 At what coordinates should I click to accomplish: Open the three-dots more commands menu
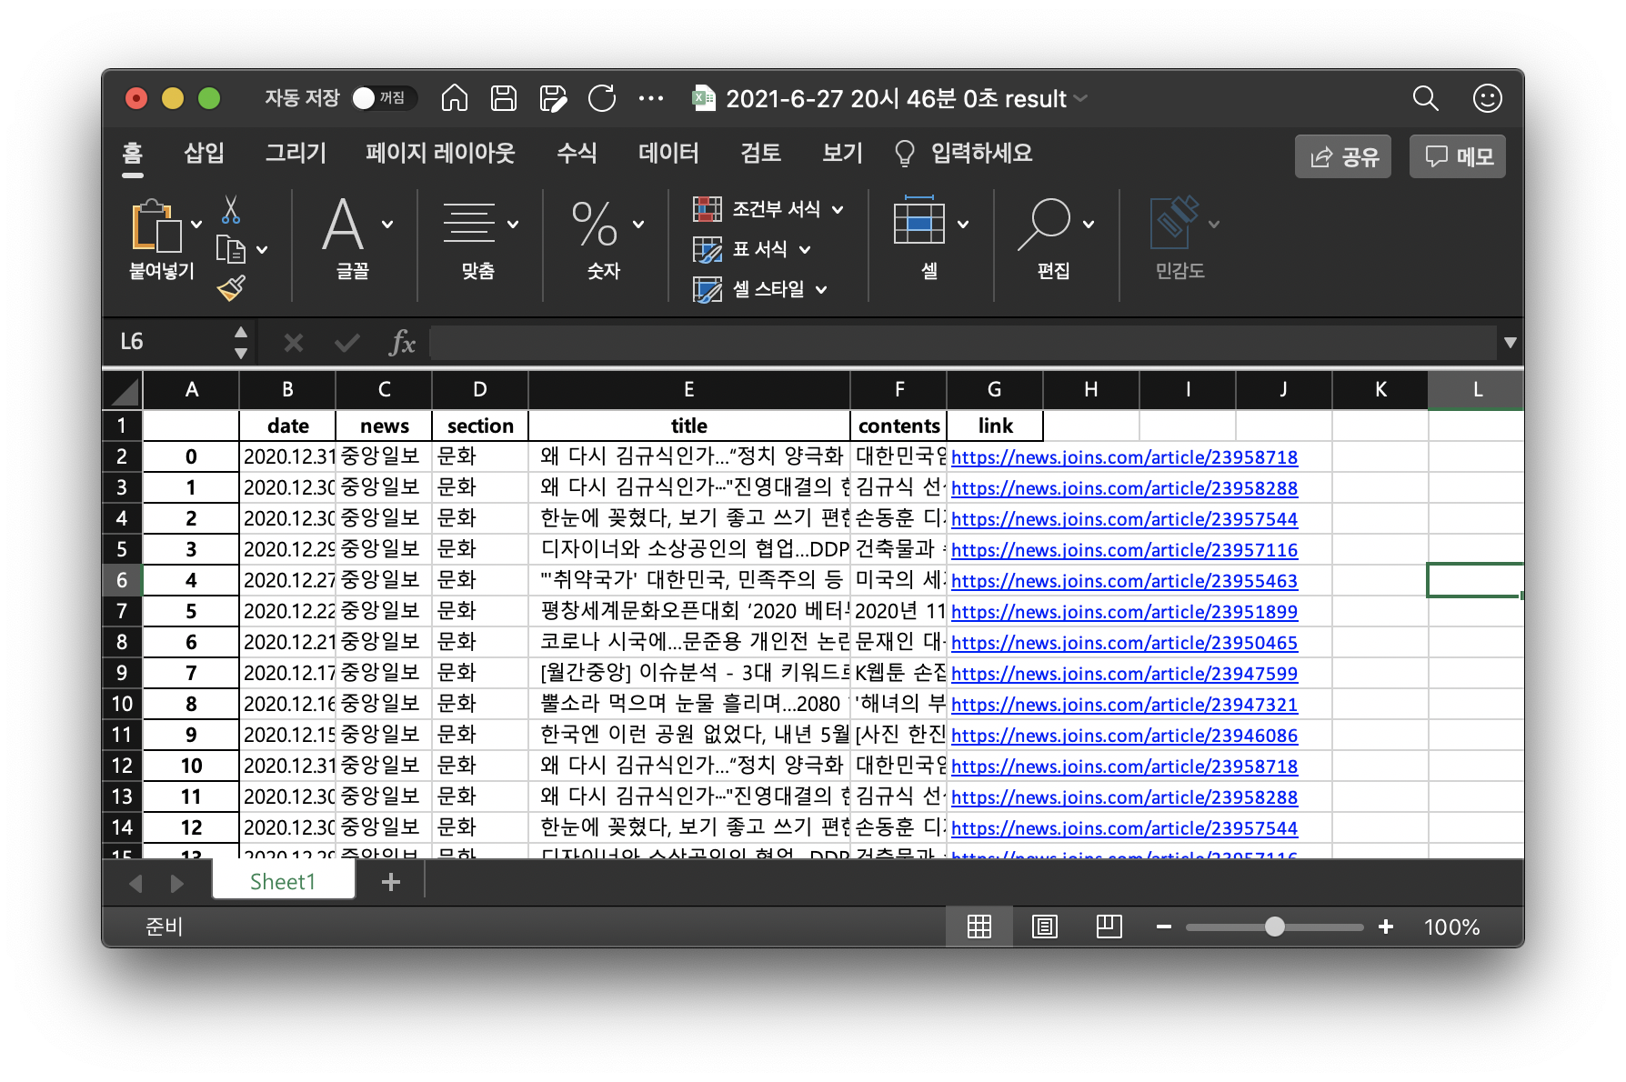click(x=651, y=98)
